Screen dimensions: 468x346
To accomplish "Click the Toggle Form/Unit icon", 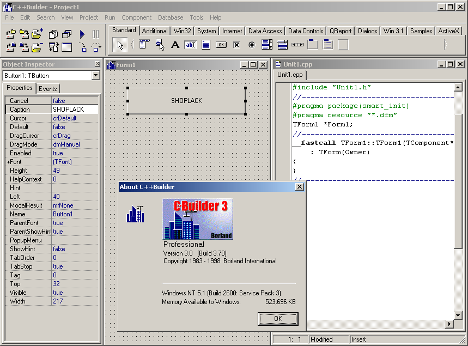I will 53,47.
